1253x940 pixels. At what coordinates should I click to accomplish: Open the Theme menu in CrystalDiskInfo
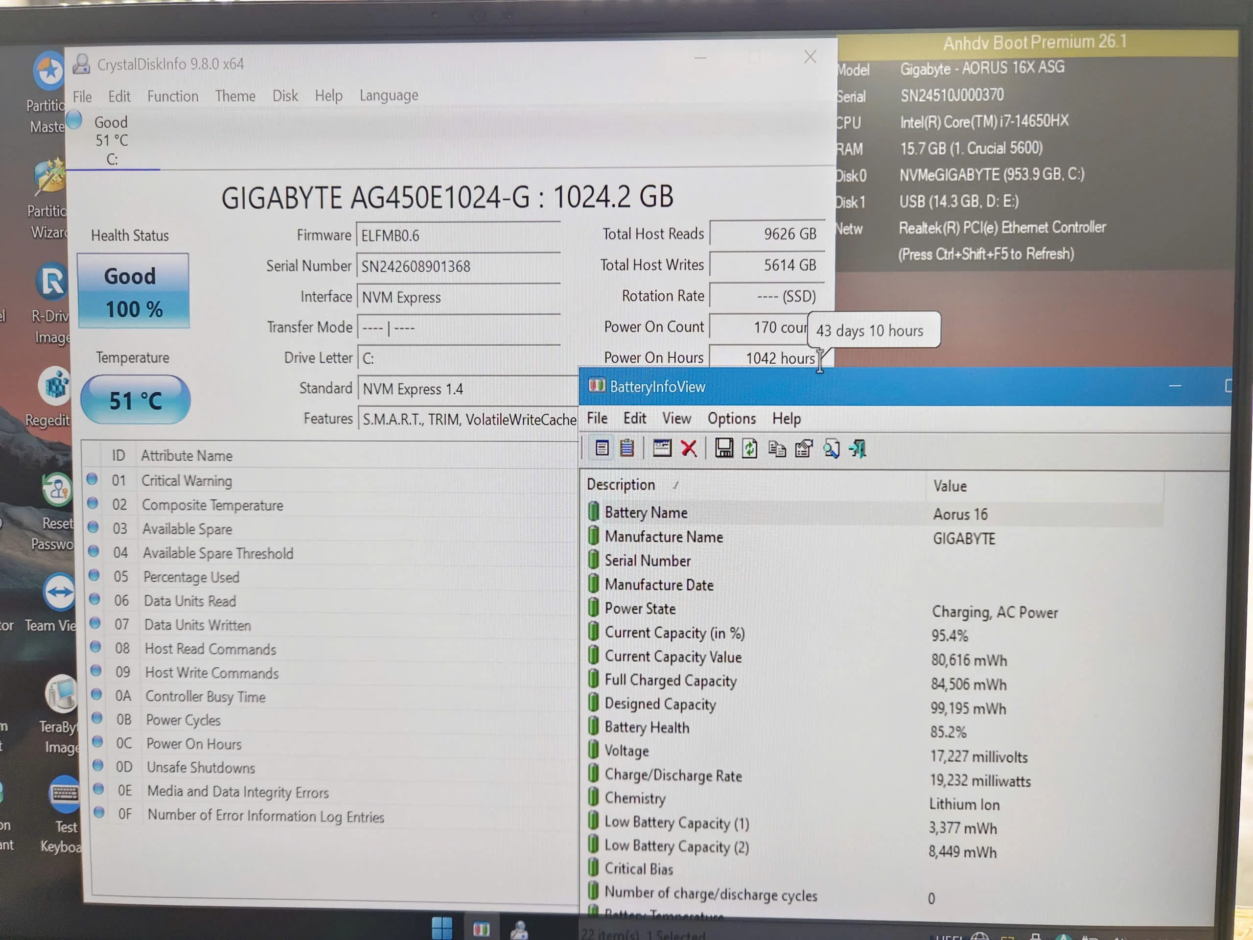235,96
